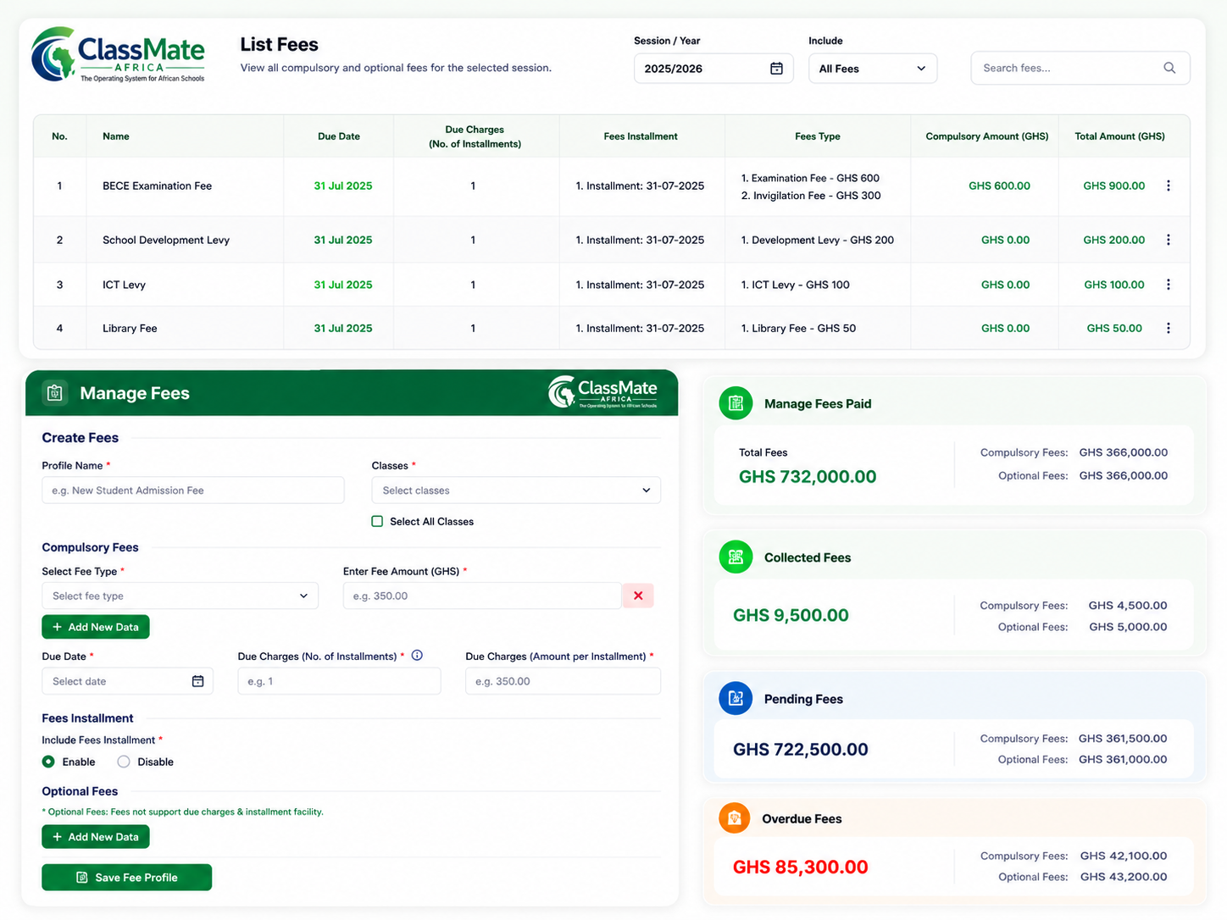The image size is (1227, 920).
Task: Click the search magnifier icon
Action: (x=1169, y=68)
